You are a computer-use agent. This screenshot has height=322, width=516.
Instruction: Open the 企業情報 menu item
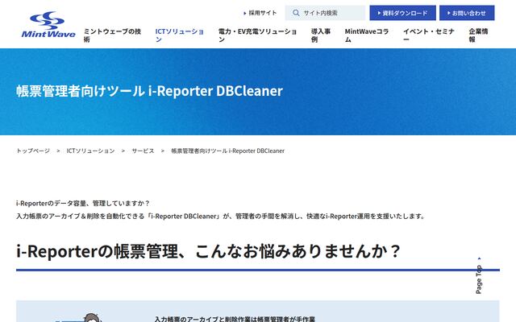pyautogui.click(x=478, y=35)
